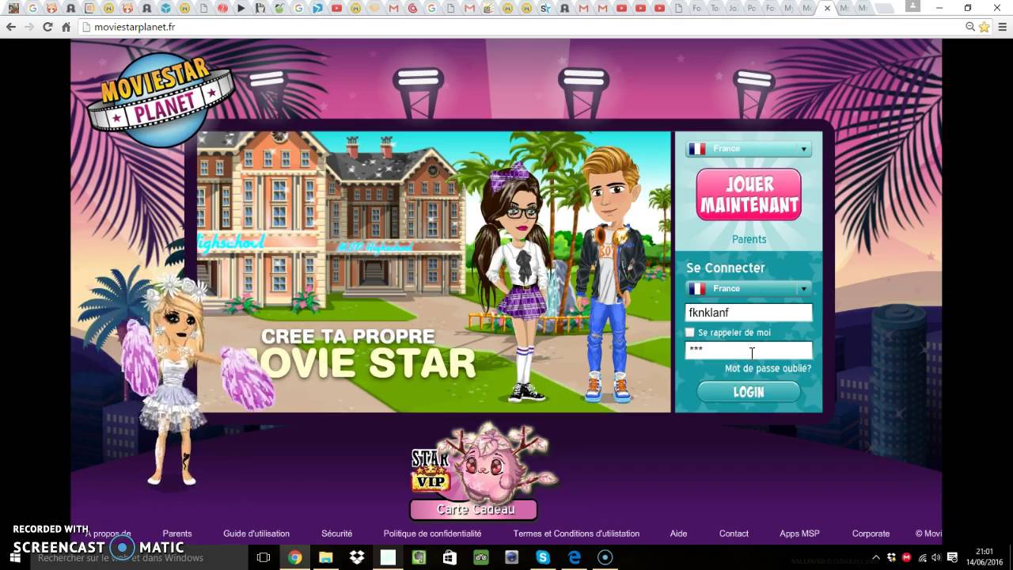This screenshot has height=570, width=1013.
Task: Open Dropbox from the taskbar
Action: (357, 557)
